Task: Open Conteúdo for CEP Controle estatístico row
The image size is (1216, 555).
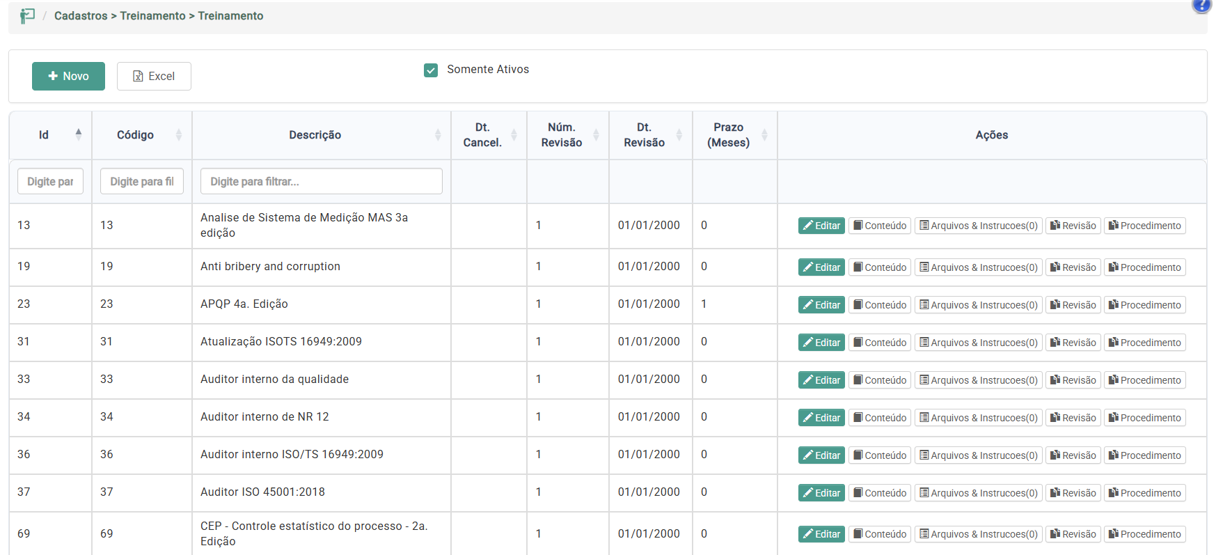Action: (x=880, y=534)
